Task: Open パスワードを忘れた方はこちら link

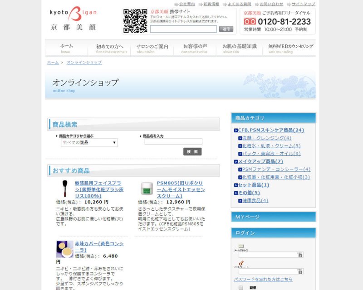Action: [x=263, y=280]
